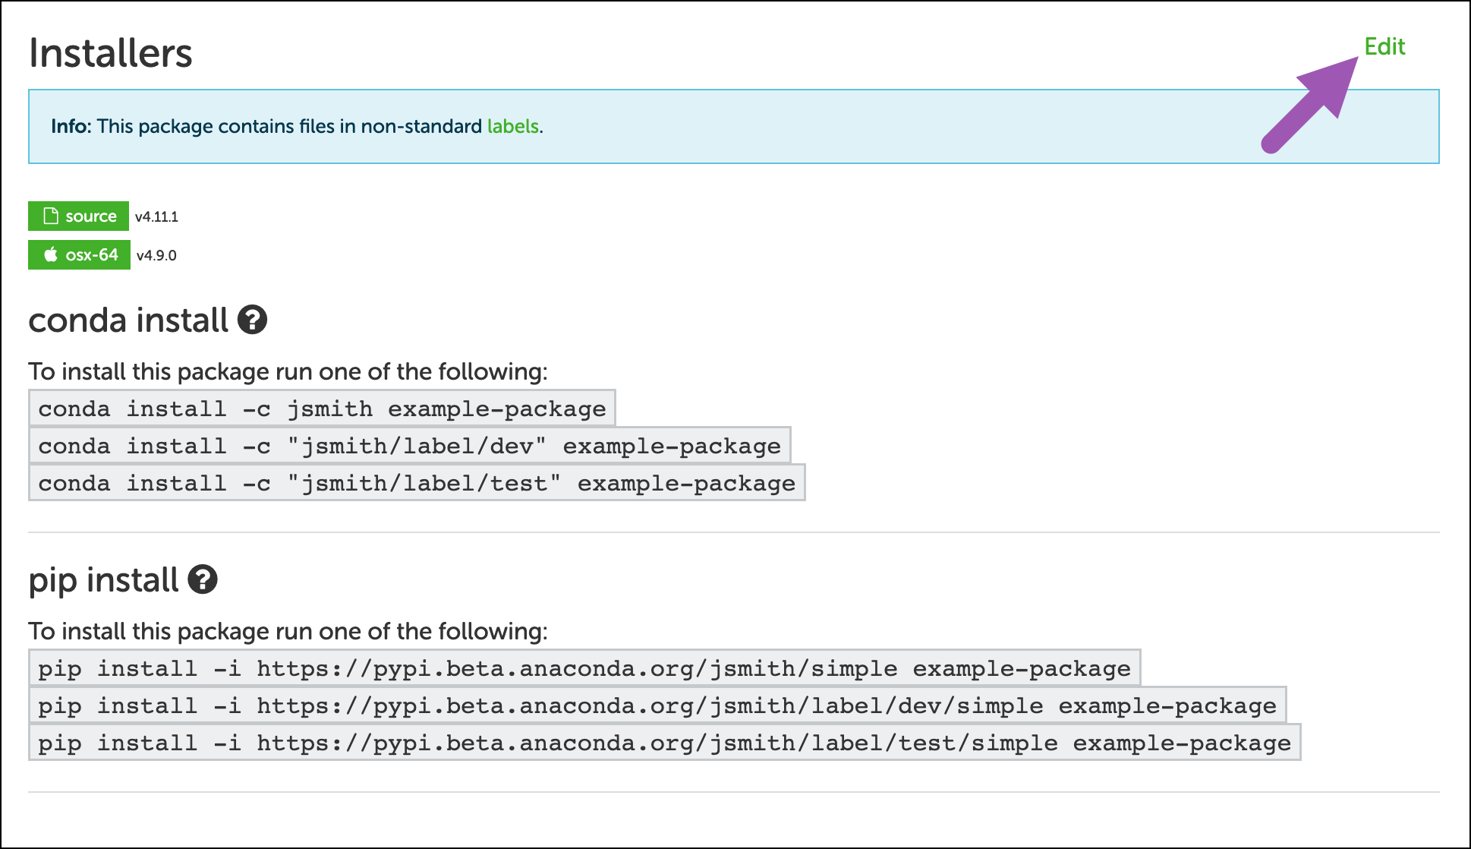Select the green source badge label
This screenshot has height=849, width=1471.
click(x=90, y=216)
